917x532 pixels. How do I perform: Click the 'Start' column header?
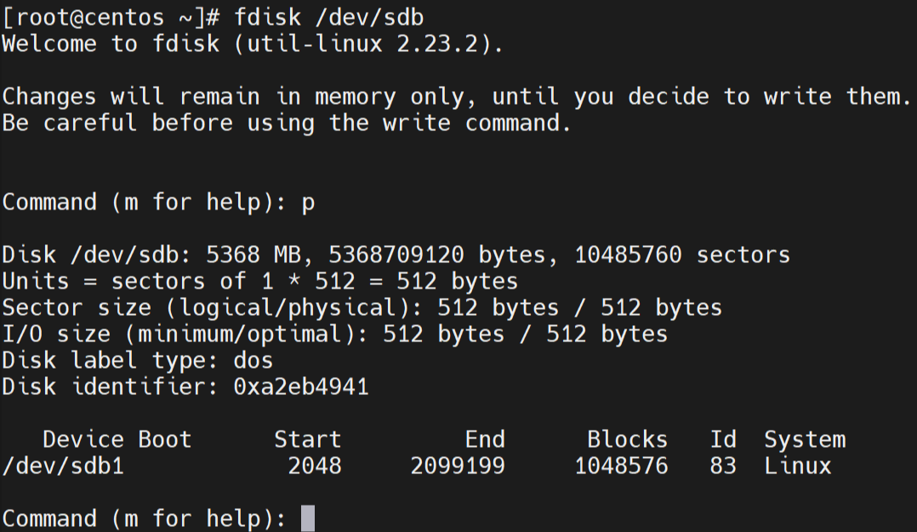[x=307, y=439]
